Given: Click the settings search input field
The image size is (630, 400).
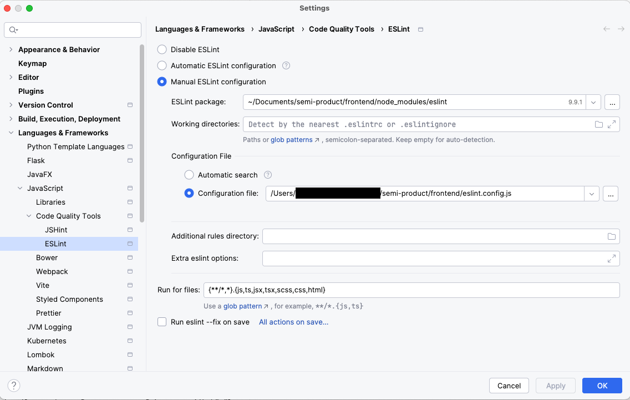Looking at the screenshot, I should (x=73, y=30).
